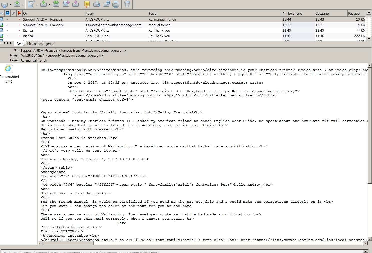The width and height of the screenshot is (372, 253).
Task: Sort messages by the paperclip attachment column
Action: [x=13, y=13]
